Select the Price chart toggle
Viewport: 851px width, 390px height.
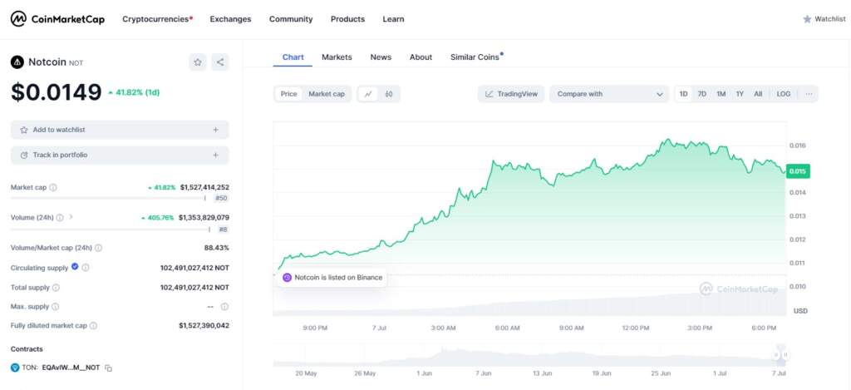pos(288,94)
